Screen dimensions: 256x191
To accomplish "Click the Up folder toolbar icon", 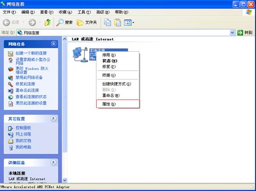I will click(x=47, y=23).
